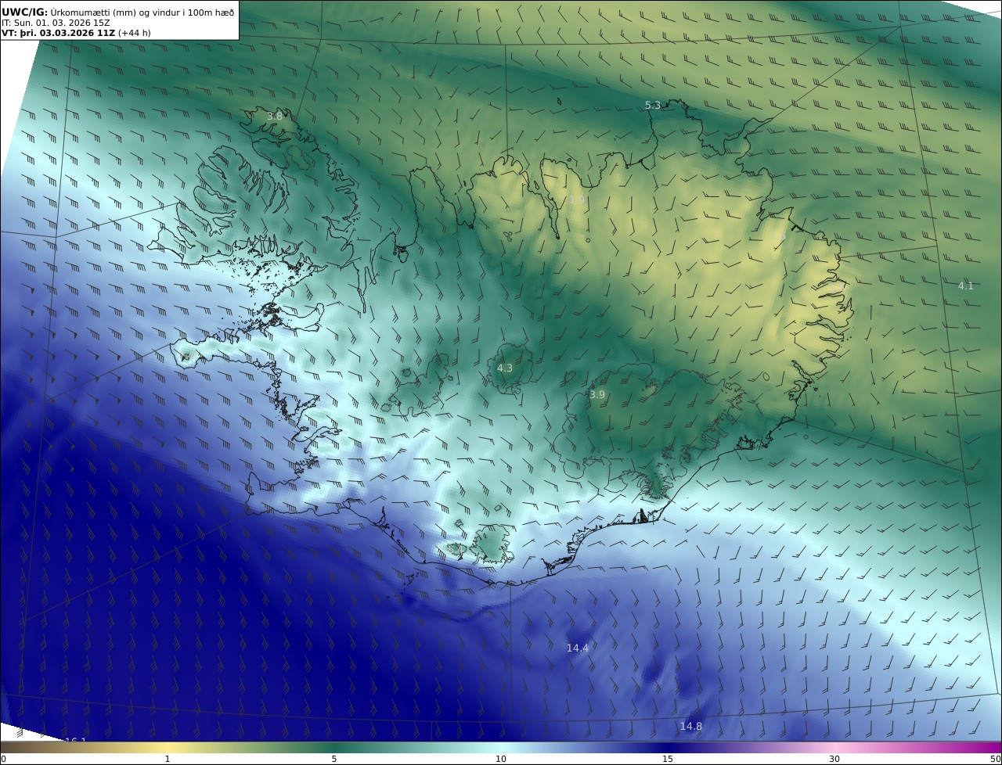This screenshot has width=1002, height=765.
Task: Click the map title 'Úrkomumætti (mm) og vindur í 100m hæð'
Action: 142,12
